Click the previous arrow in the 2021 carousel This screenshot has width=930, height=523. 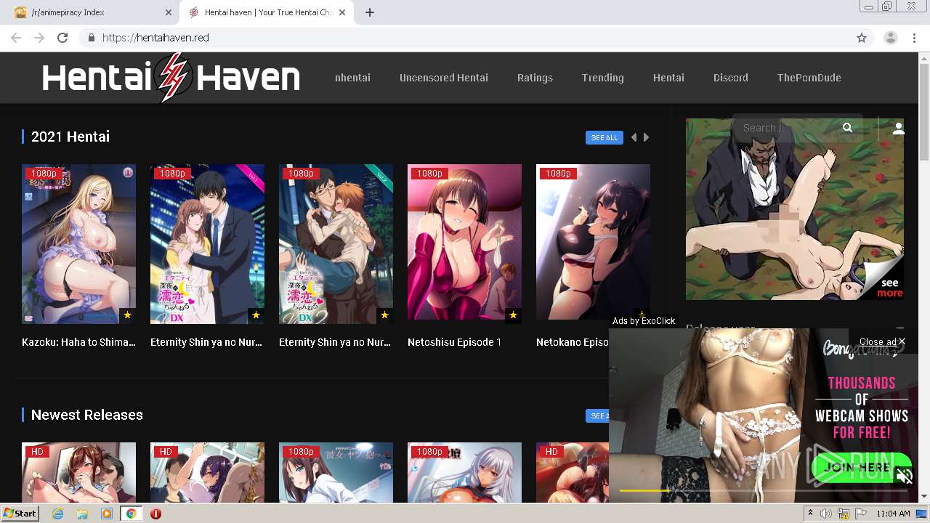pyautogui.click(x=634, y=137)
